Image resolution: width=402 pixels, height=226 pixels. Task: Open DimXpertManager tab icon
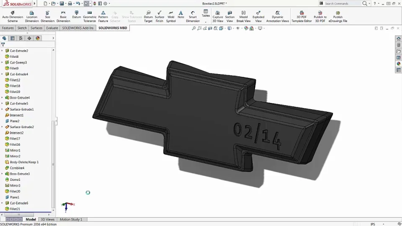[x=29, y=38]
